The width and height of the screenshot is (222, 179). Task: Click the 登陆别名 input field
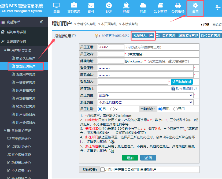coord(133,82)
